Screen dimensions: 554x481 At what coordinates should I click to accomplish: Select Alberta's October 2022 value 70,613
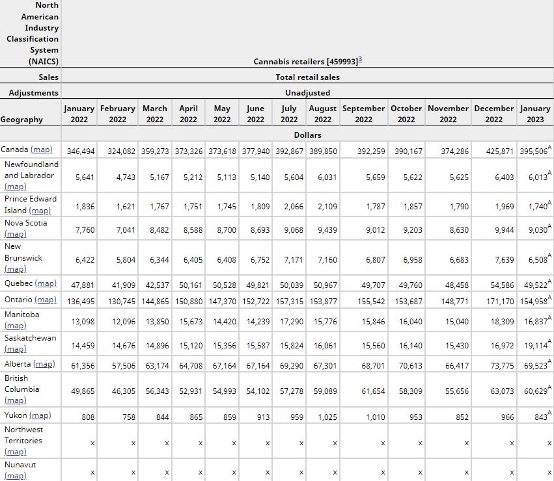[409, 366]
